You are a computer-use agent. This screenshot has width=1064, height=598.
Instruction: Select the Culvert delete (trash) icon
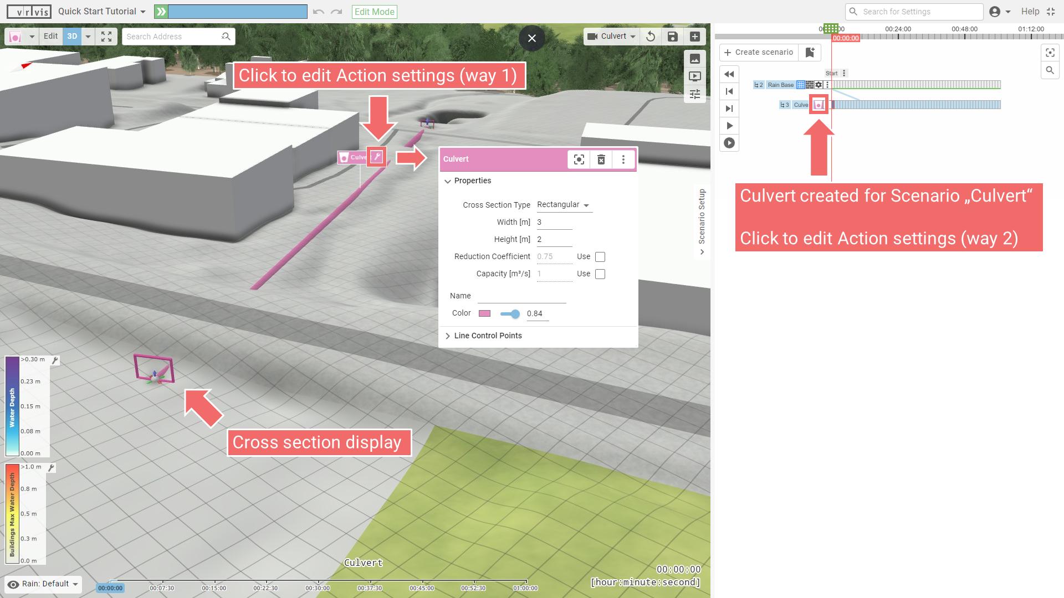(601, 159)
